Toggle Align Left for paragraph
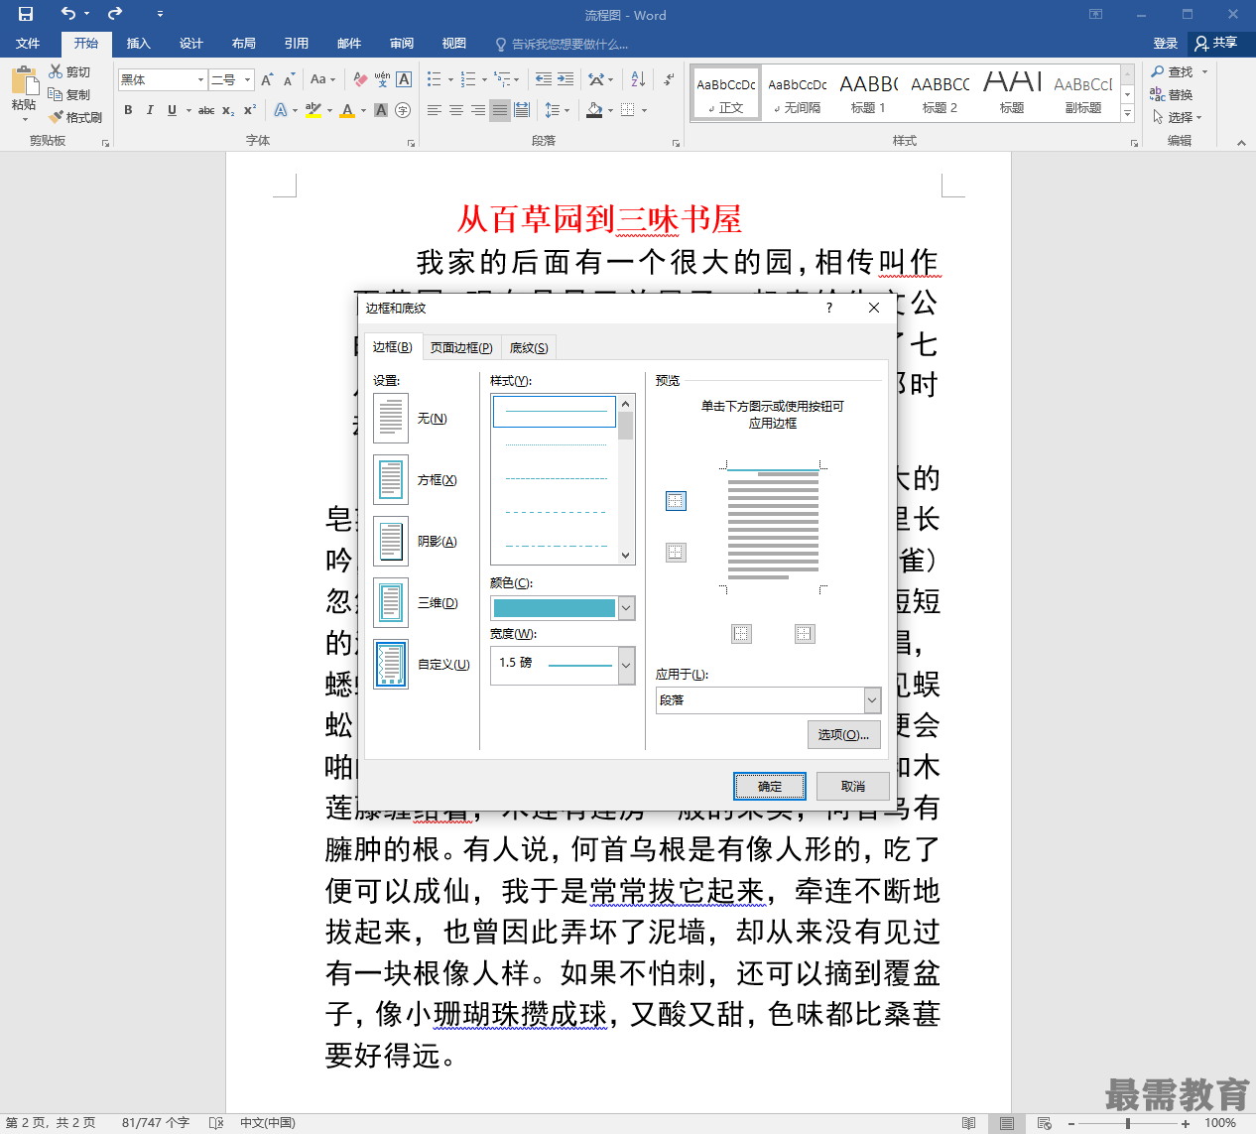Viewport: 1256px width, 1134px height. point(435,110)
